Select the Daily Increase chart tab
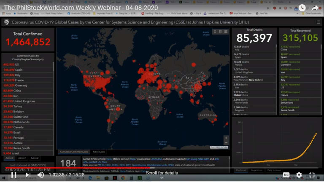 274,170
